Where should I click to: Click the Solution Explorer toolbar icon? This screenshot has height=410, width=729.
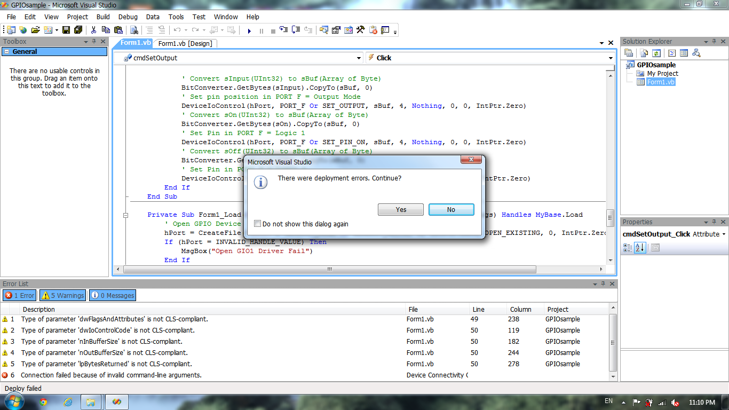point(323,30)
